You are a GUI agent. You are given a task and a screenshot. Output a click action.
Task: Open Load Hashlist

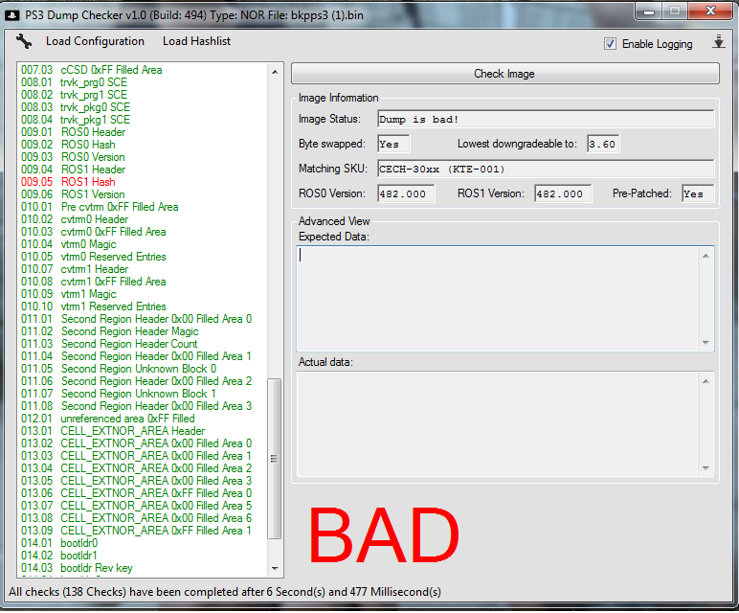point(196,41)
